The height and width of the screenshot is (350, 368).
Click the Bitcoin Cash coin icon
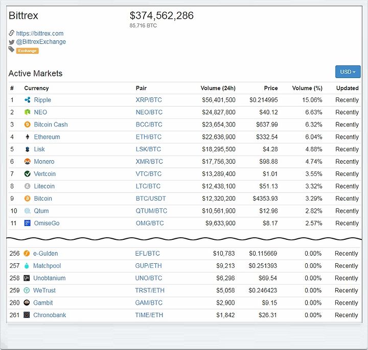click(x=27, y=124)
